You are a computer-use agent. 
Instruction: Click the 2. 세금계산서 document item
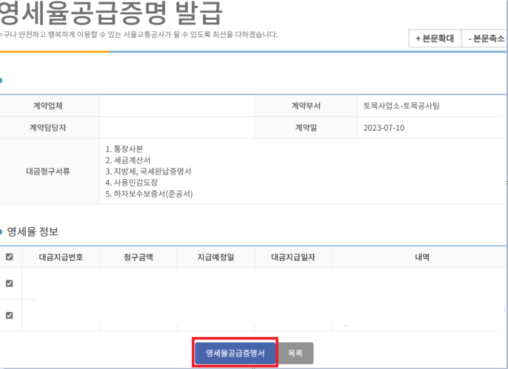128,160
